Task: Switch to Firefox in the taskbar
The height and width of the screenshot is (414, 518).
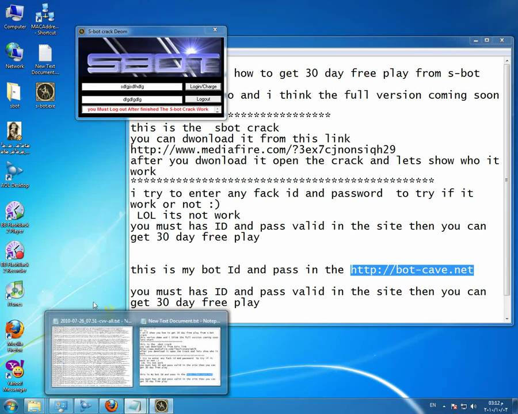Action: [x=111, y=406]
